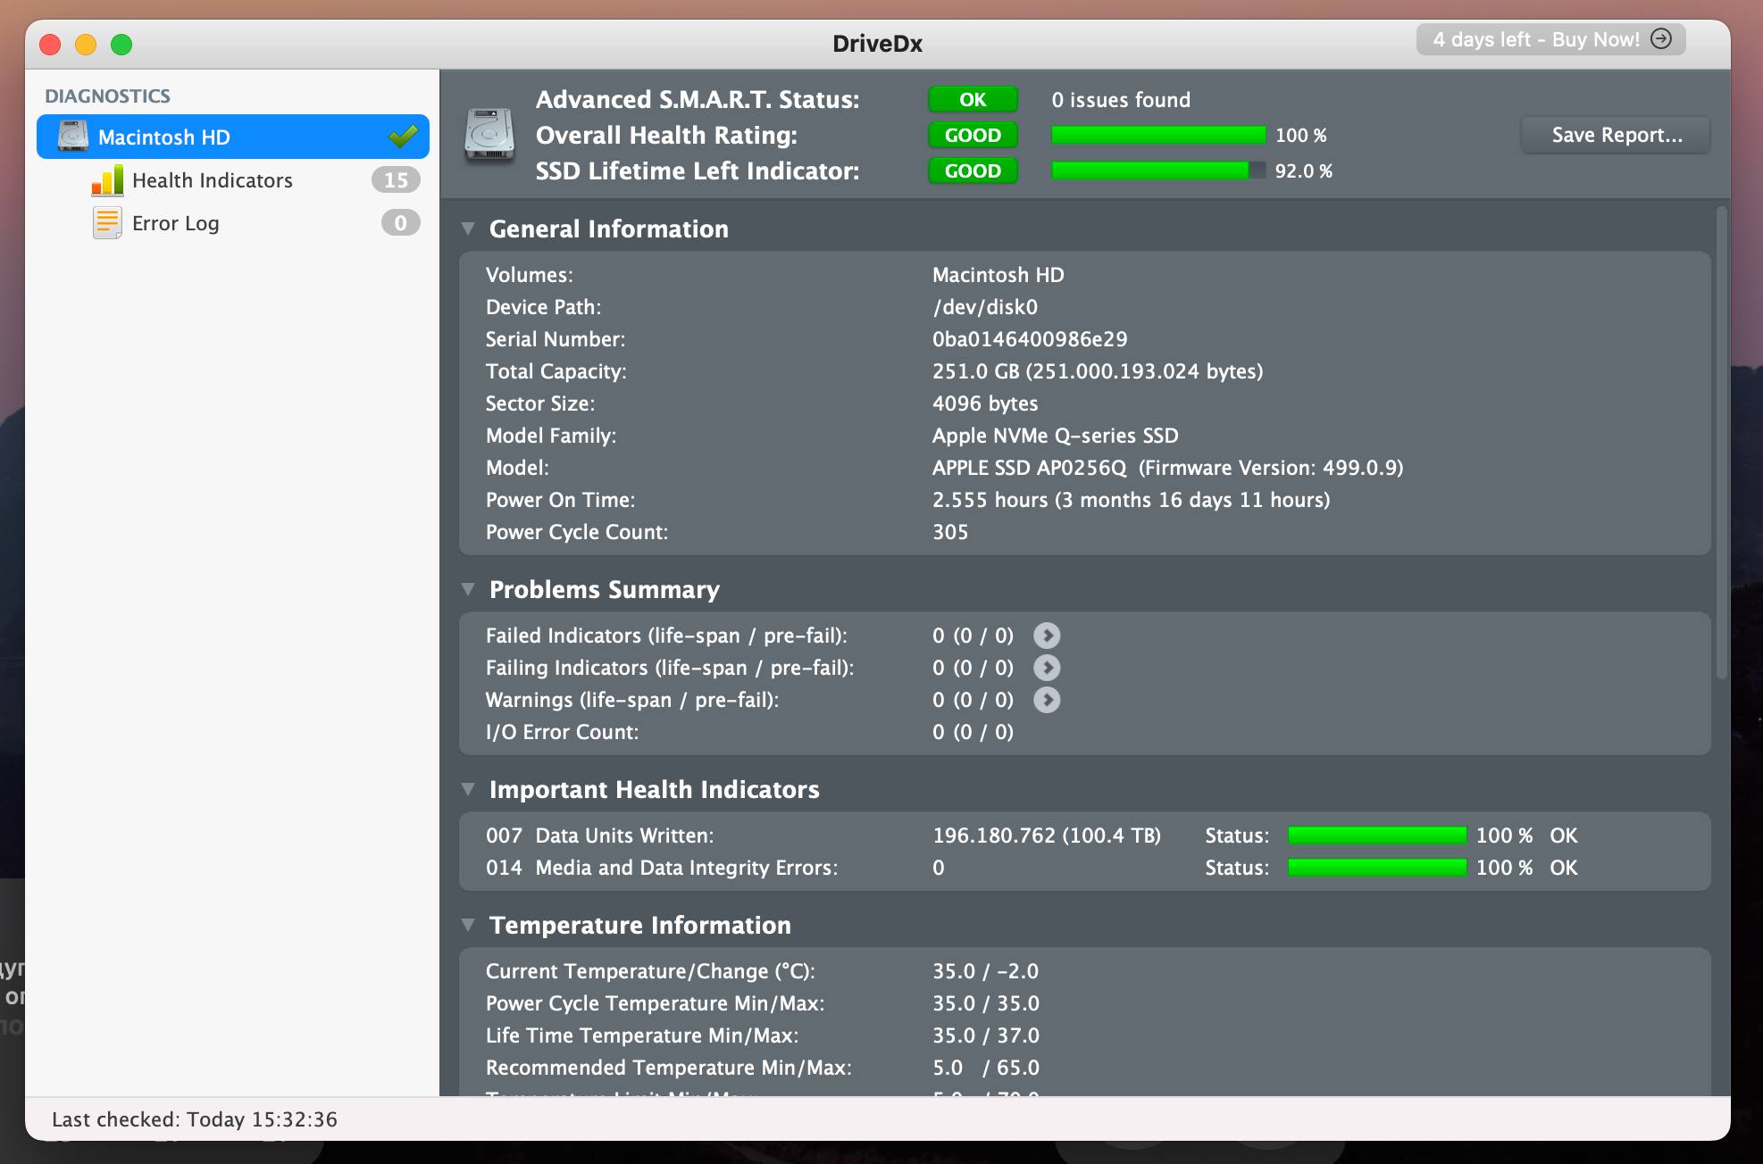The width and height of the screenshot is (1763, 1164).
Task: Click the DIAGNOSTICS sidebar header
Action: [x=108, y=96]
